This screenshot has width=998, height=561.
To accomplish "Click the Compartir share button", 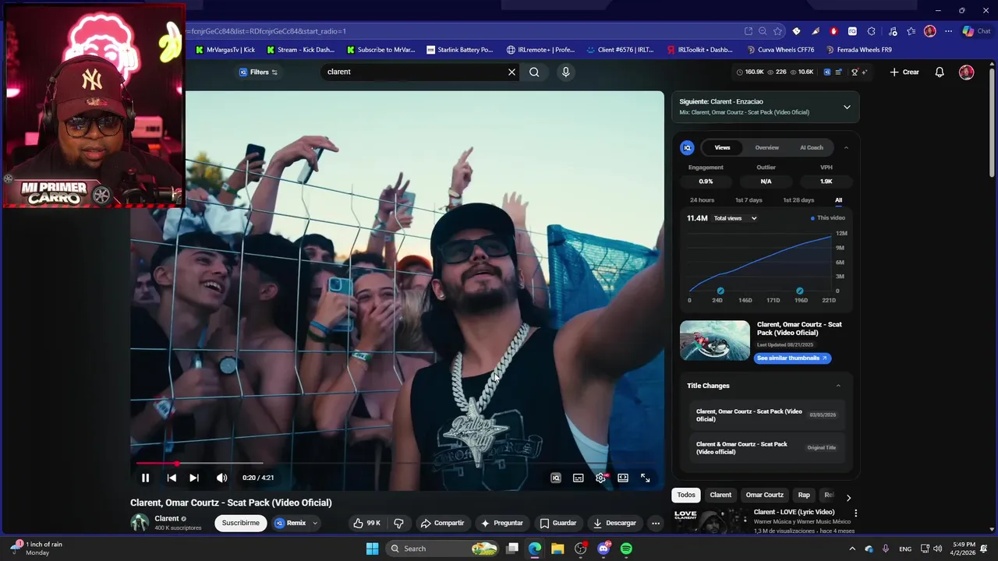I will click(442, 523).
